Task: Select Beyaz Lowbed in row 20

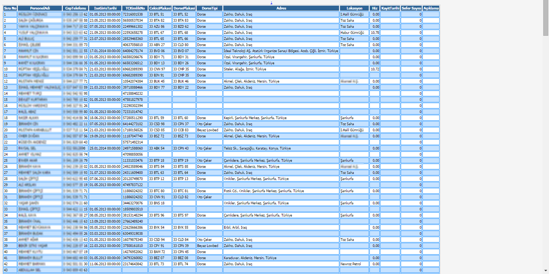Action: point(209,130)
